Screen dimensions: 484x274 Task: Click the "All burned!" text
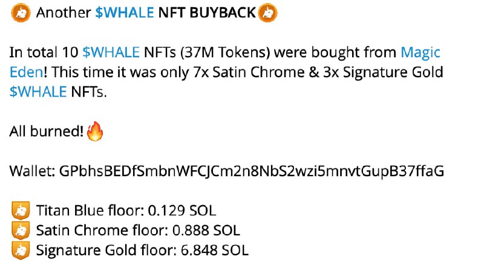(x=47, y=132)
